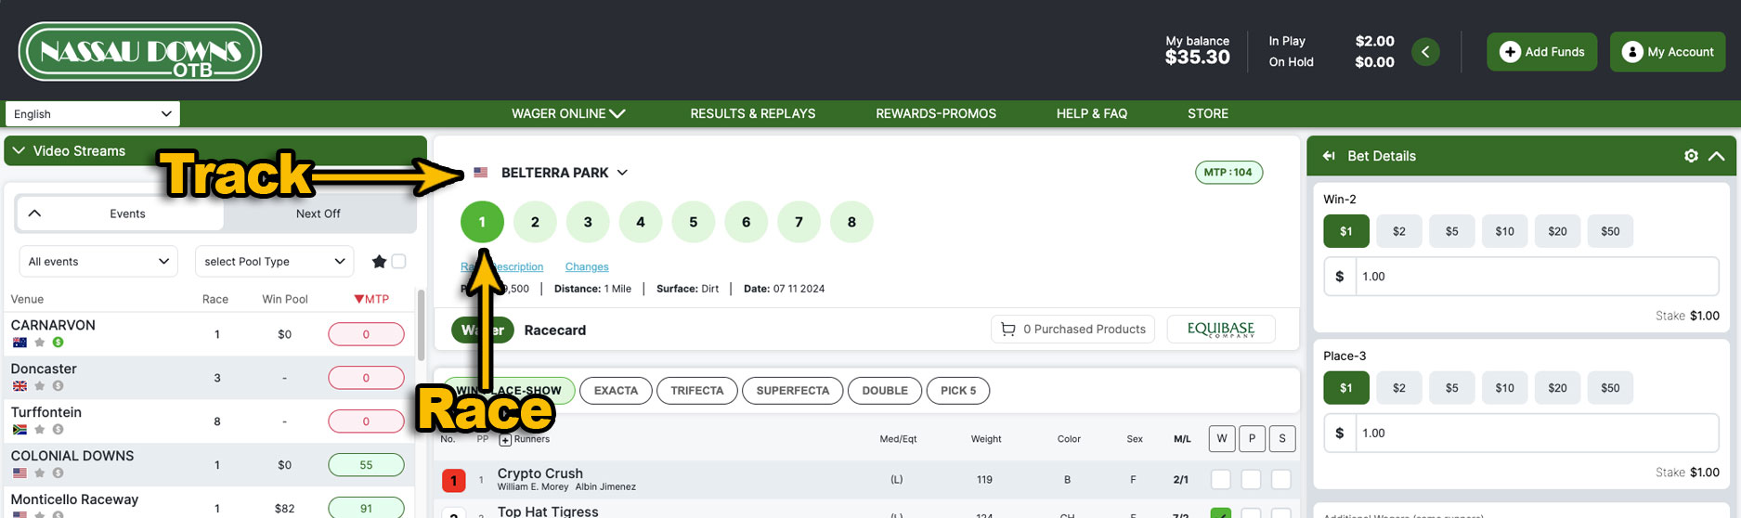The width and height of the screenshot is (1741, 518).
Task: Switch to Next Off tab
Action: pyautogui.click(x=318, y=214)
